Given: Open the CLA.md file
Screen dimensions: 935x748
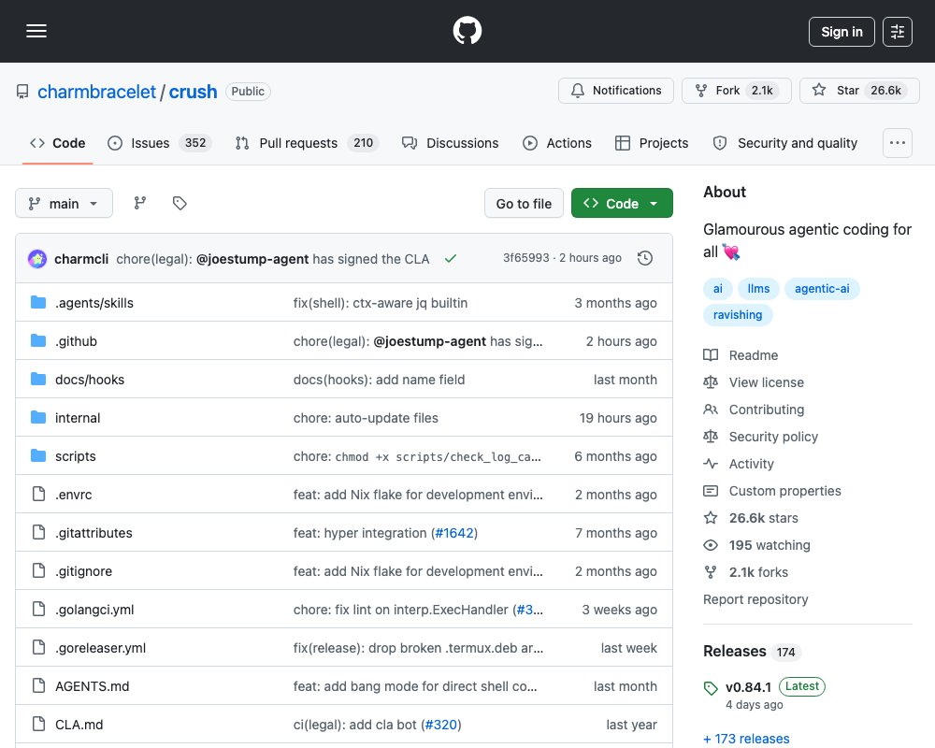Looking at the screenshot, I should point(79,725).
